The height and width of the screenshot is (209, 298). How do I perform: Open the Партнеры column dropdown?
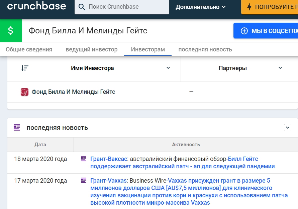coord(280,68)
